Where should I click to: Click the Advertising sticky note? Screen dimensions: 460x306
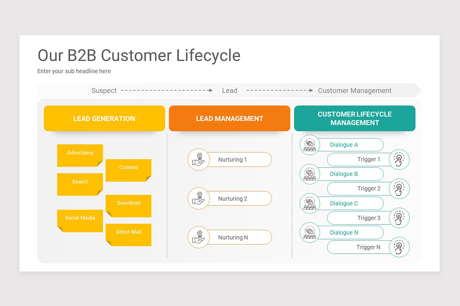pyautogui.click(x=80, y=155)
